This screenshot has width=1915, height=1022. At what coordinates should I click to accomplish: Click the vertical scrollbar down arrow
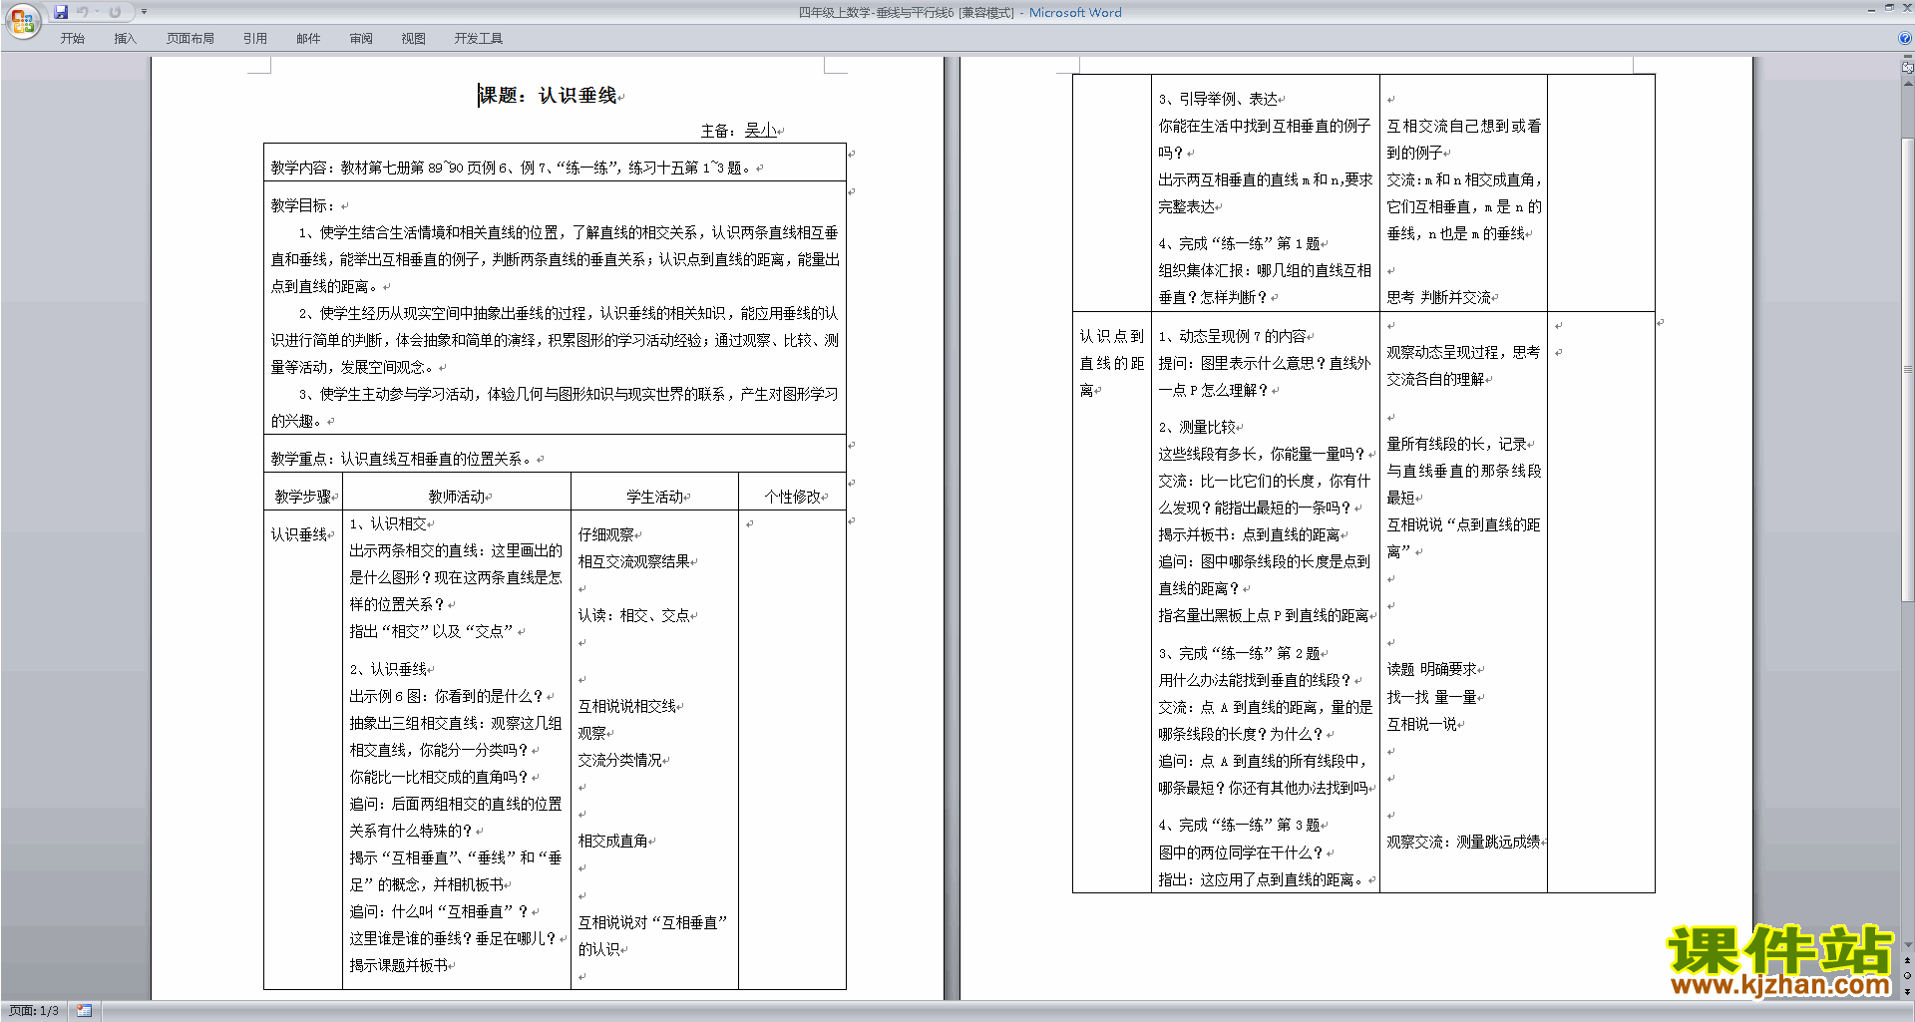click(1908, 945)
